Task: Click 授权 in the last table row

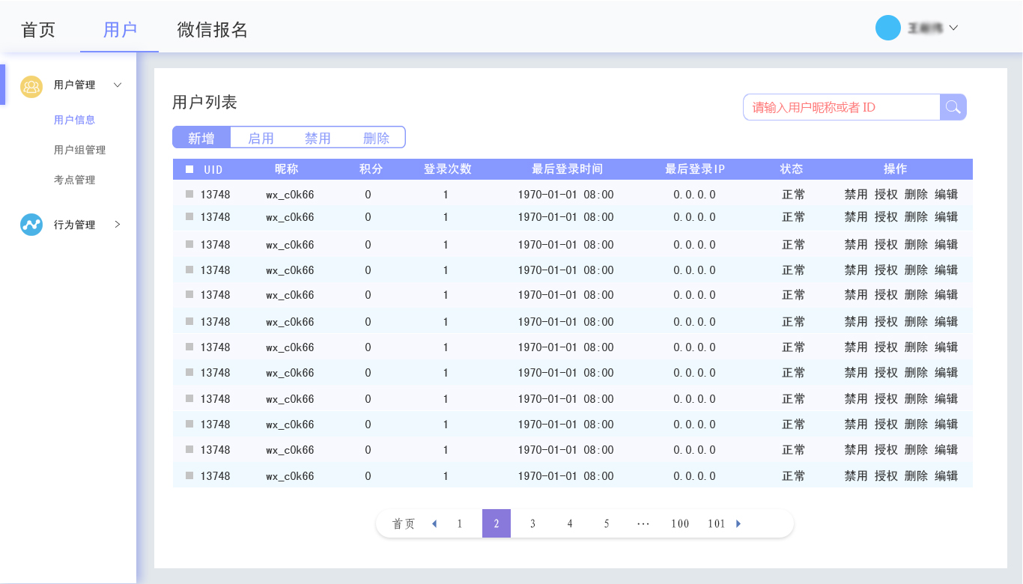Action: point(886,476)
